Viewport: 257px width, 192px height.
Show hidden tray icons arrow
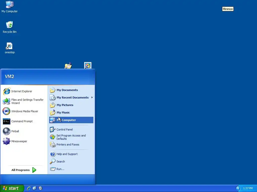(x=238, y=188)
